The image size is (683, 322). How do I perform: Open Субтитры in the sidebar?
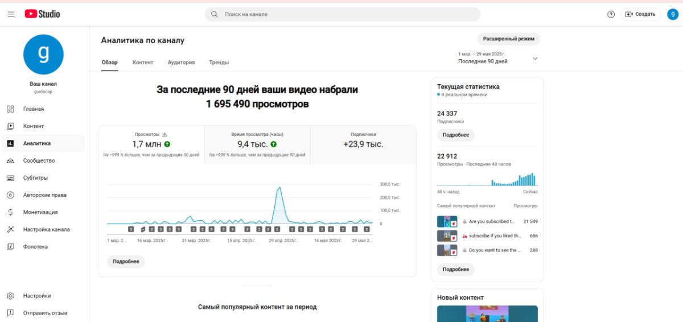(43, 177)
